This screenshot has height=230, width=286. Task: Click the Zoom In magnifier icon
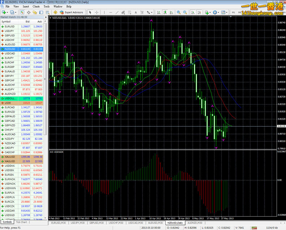[x=179, y=12]
